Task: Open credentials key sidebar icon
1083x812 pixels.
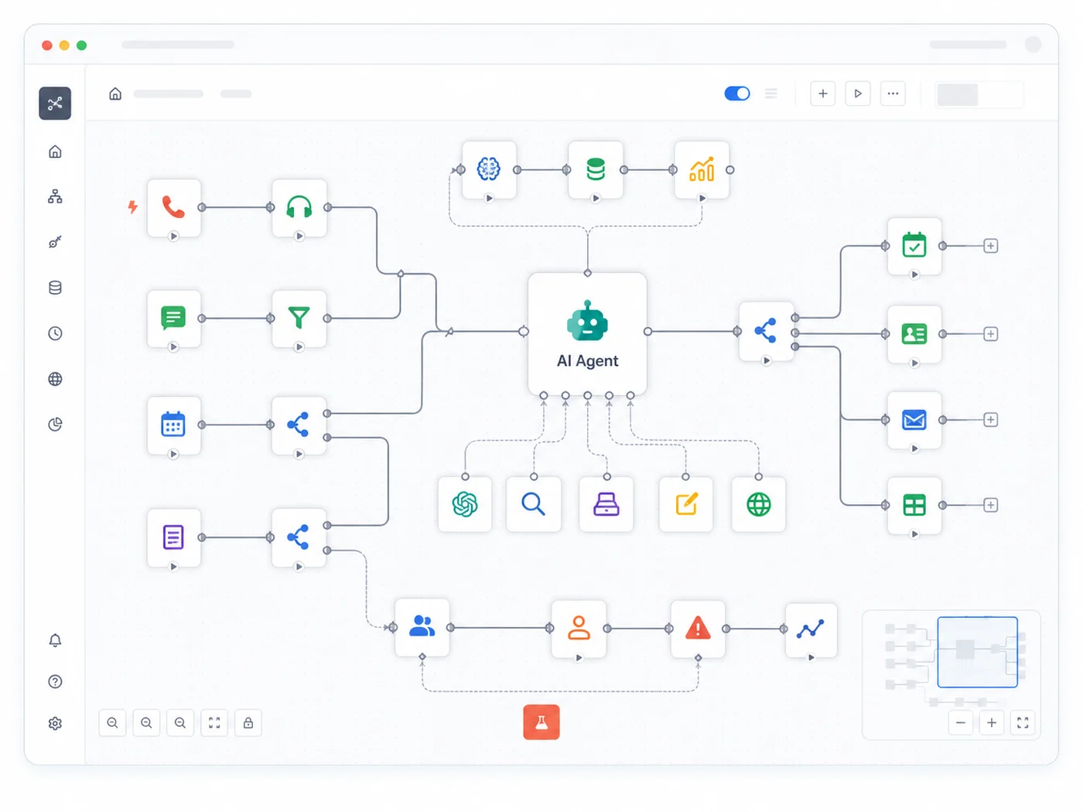Action: click(55, 242)
